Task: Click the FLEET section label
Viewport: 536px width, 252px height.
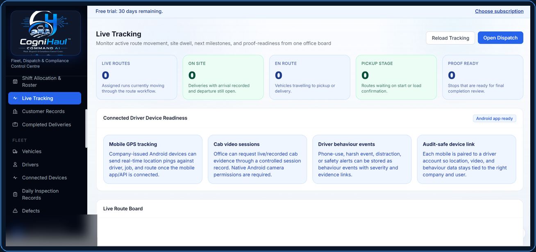Action: pos(19,140)
